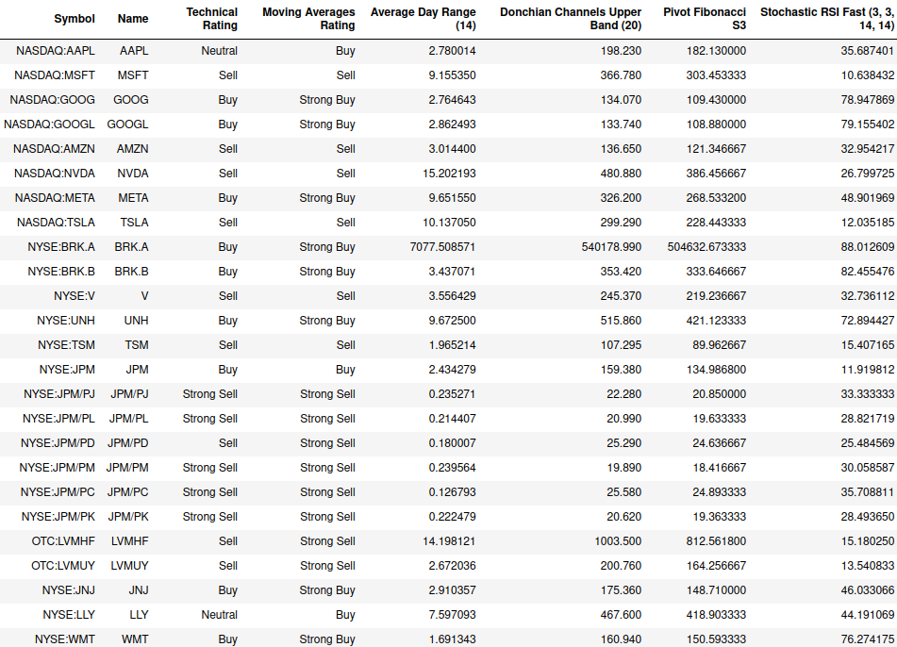
Task: Click the Symbol column header
Action: click(75, 19)
